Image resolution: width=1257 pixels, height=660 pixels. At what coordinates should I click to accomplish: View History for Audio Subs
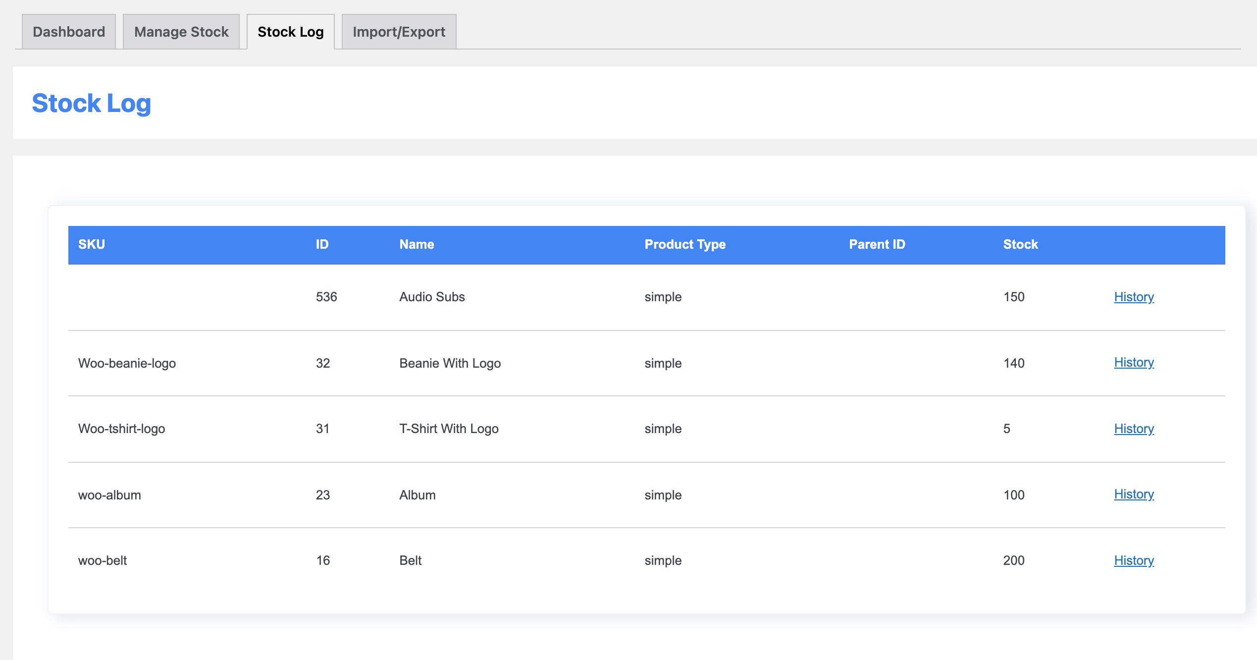[x=1134, y=297]
